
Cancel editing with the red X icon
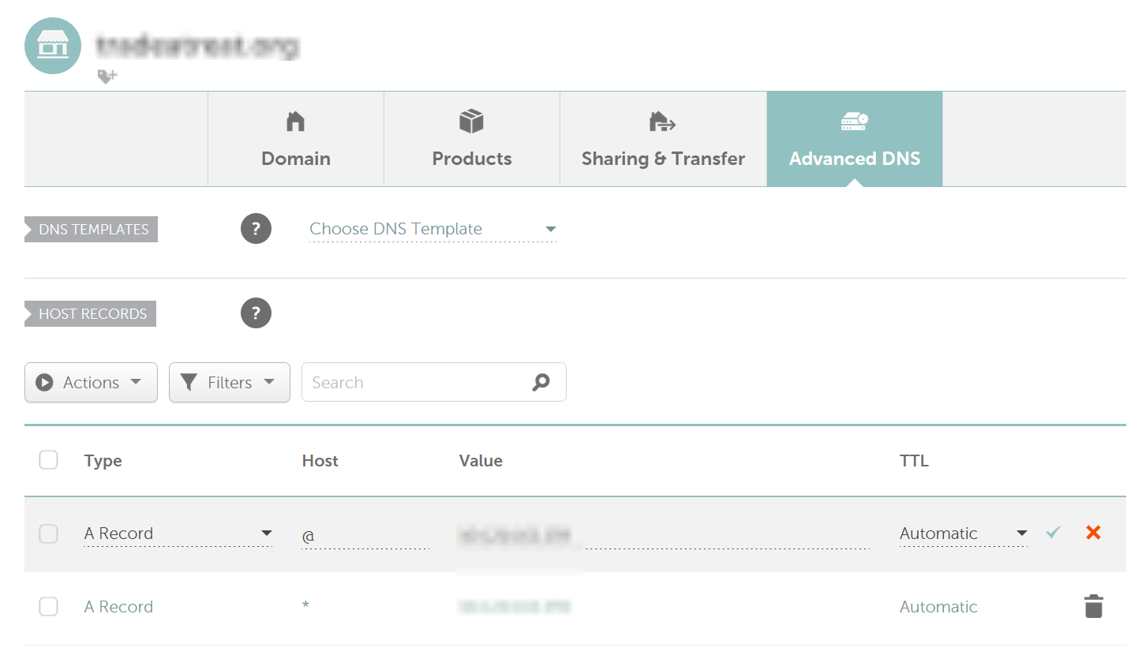(x=1093, y=533)
